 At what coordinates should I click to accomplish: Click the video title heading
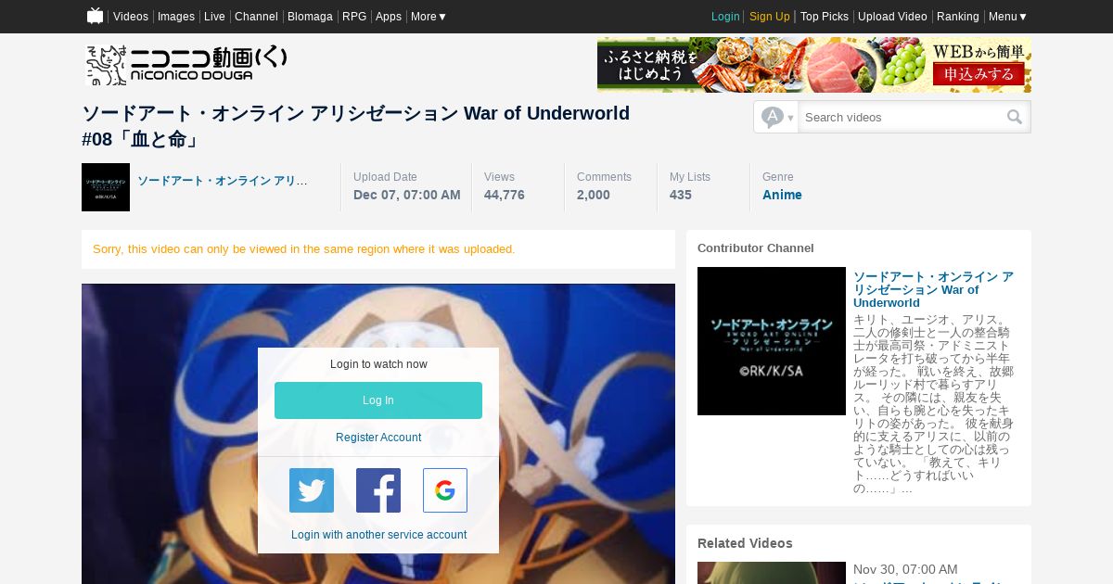click(356, 126)
